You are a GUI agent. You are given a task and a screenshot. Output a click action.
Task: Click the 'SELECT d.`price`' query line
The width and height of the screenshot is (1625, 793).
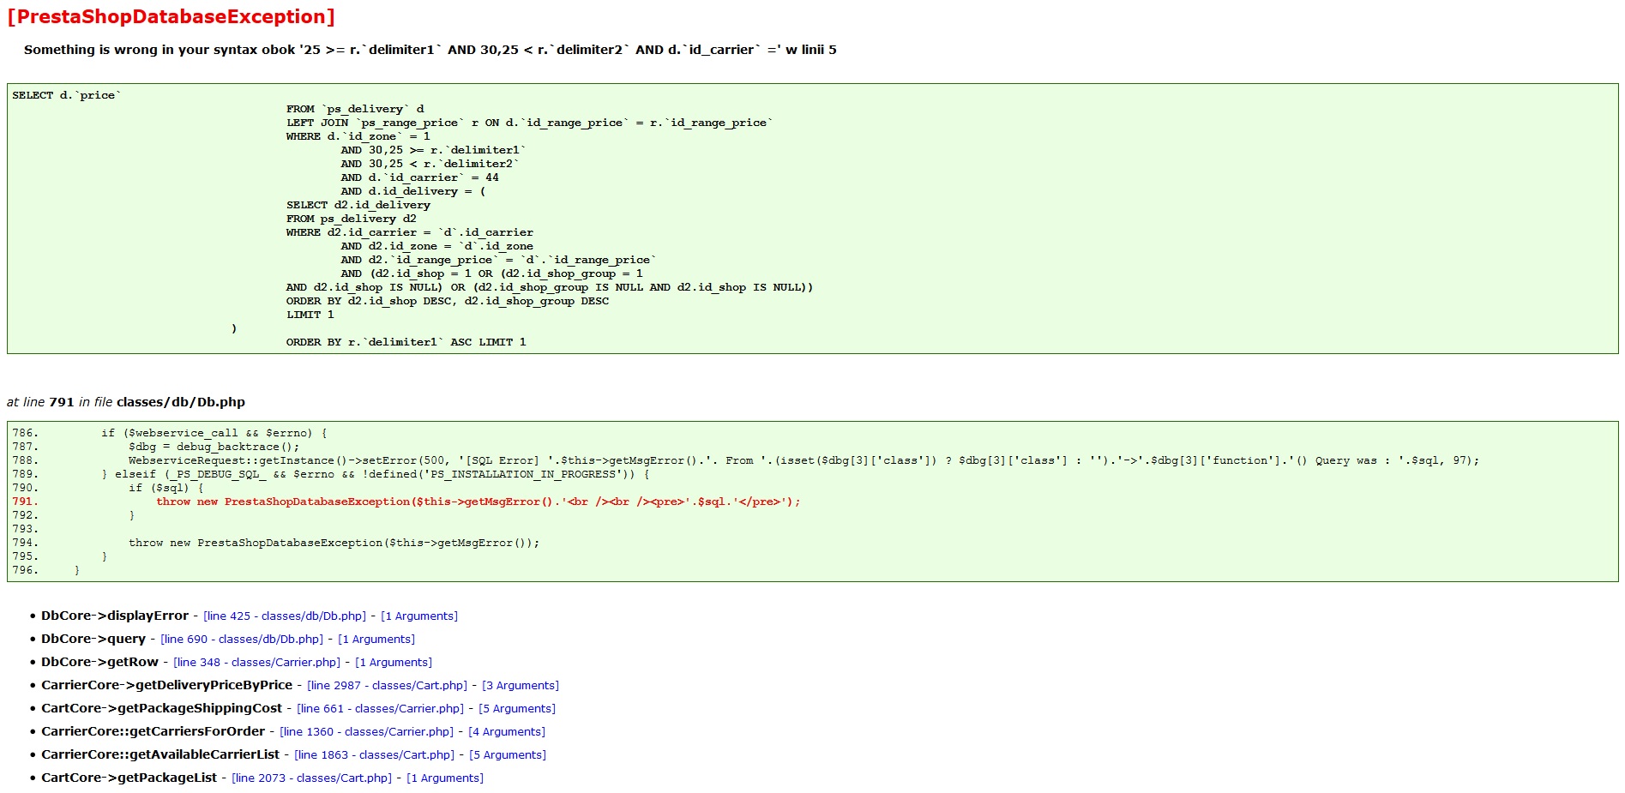pyautogui.click(x=67, y=95)
